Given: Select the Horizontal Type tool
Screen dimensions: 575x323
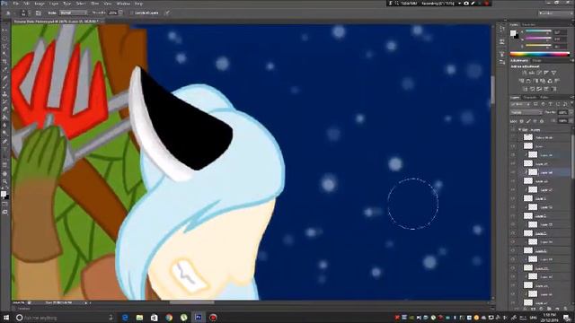Looking at the screenshot, I should pos(4,150).
